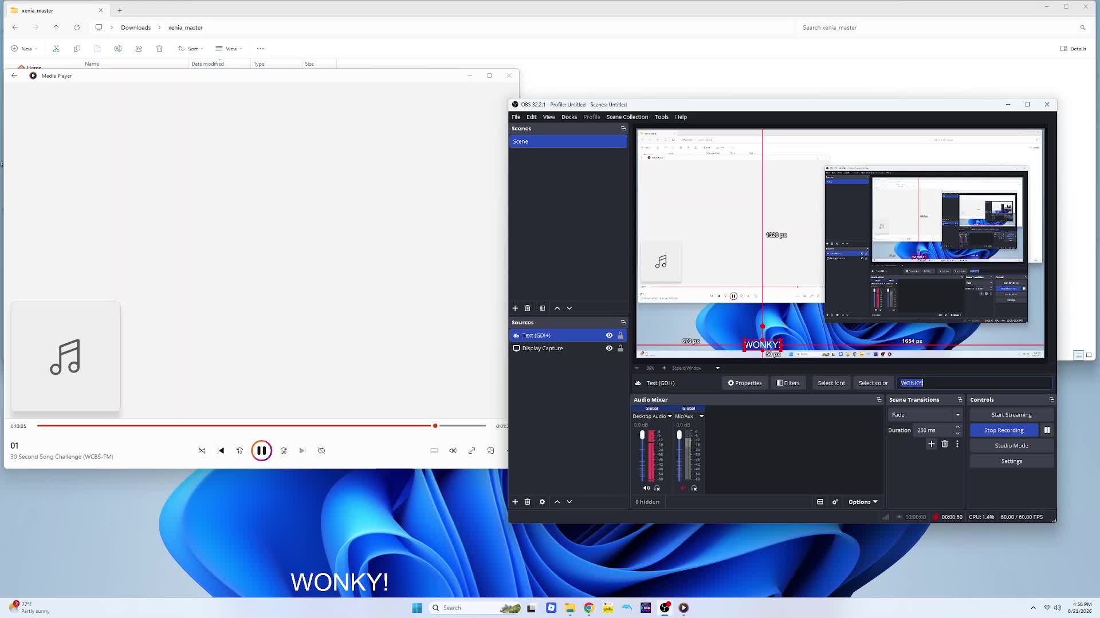Click the Stop Recording button
This screenshot has width=1100, height=618.
(x=1004, y=430)
